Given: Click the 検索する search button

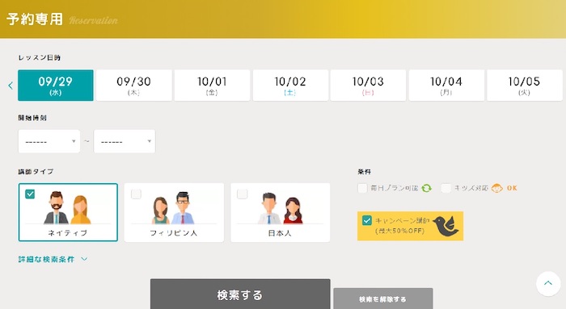Looking at the screenshot, I should [x=240, y=294].
